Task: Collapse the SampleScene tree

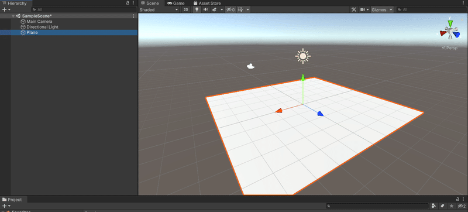Action: click(13, 16)
